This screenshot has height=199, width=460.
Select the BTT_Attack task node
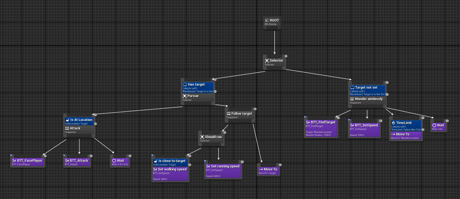77,162
